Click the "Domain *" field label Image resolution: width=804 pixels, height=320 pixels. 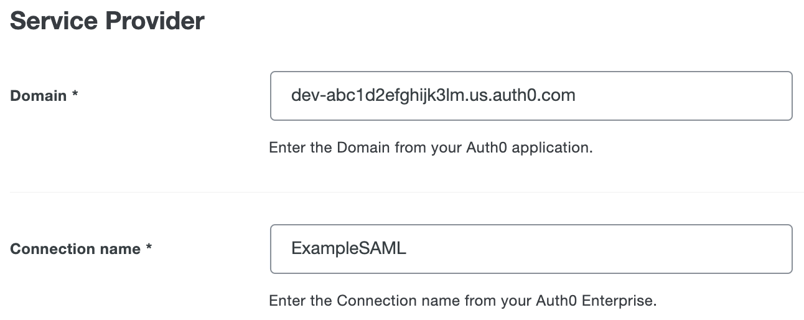[x=44, y=96]
